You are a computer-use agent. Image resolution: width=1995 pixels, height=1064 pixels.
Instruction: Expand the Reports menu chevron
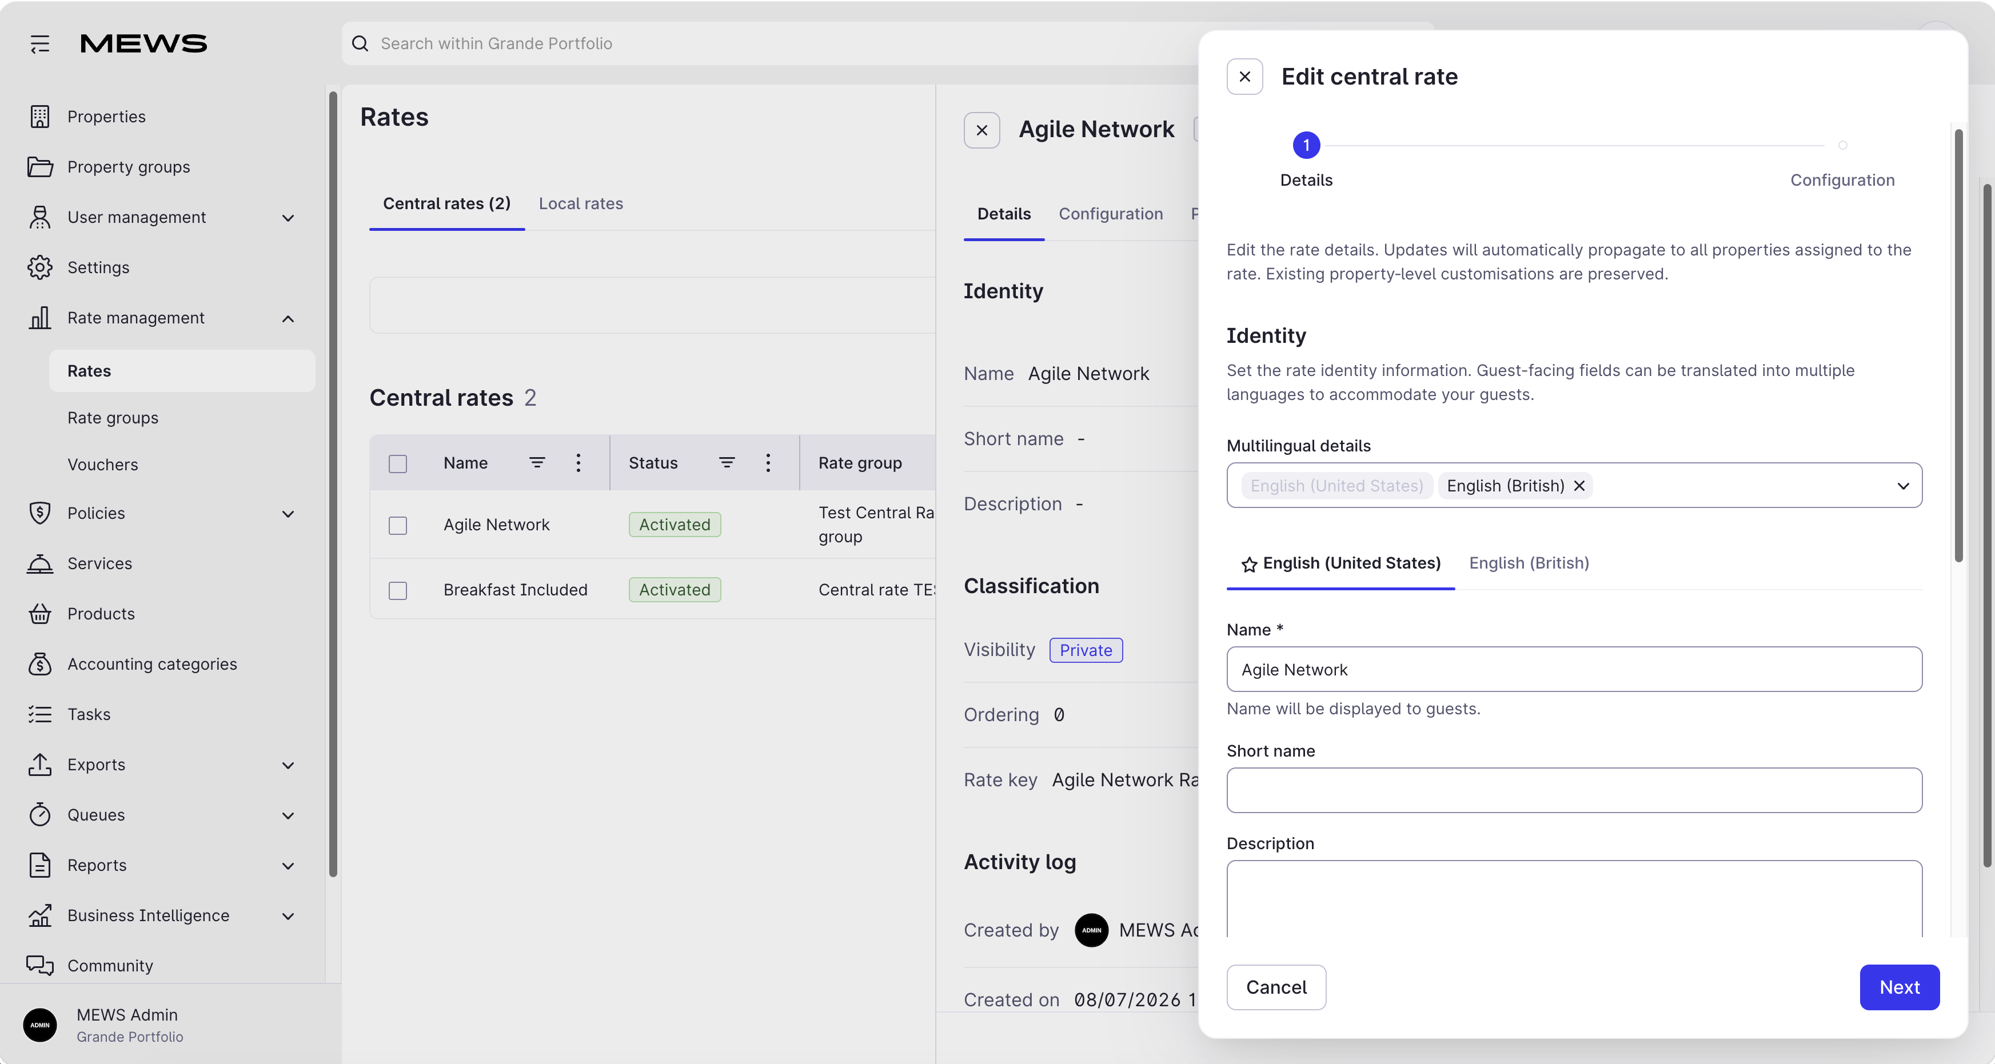tap(288, 866)
